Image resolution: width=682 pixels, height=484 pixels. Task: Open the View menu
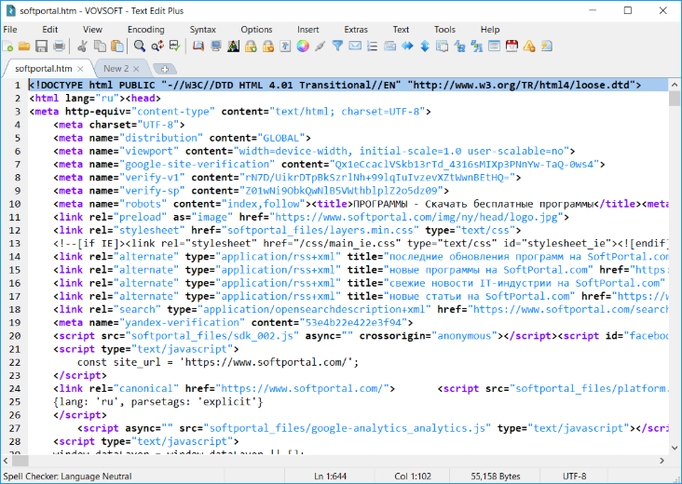coord(92,30)
